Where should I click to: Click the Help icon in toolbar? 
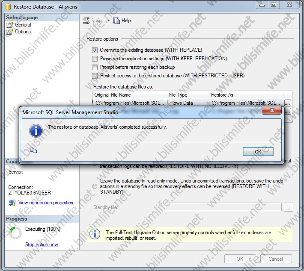click(117, 21)
